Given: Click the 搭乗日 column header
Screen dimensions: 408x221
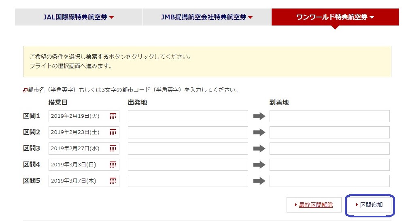Looking at the screenshot, I should pyautogui.click(x=58, y=102).
